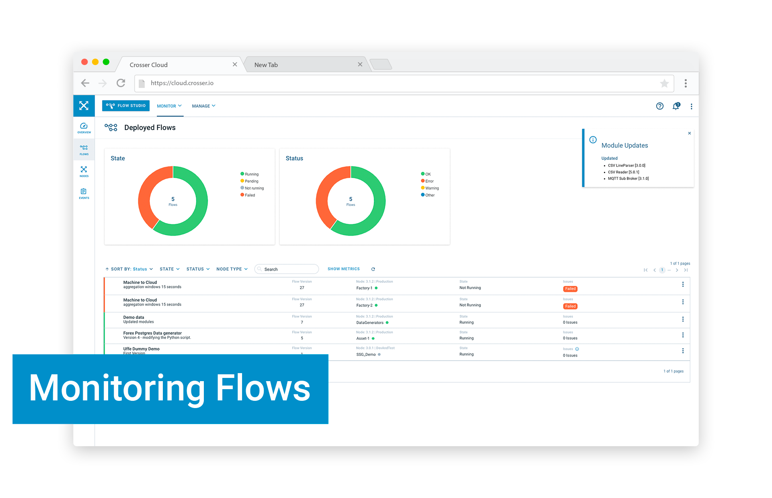Bookmark the page with the star icon
Screen dimensions: 772x498
664,84
